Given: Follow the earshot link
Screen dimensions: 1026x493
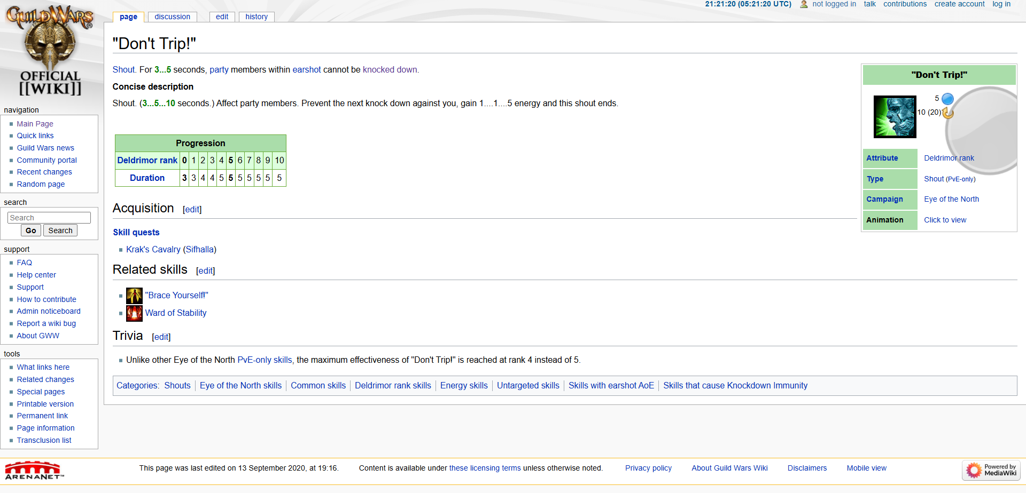Looking at the screenshot, I should [x=307, y=70].
